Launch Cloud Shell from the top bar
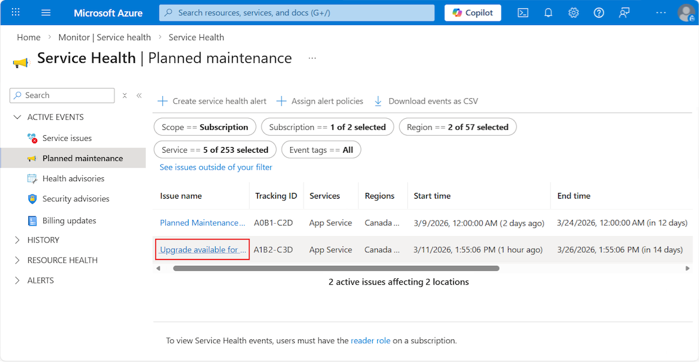699x362 pixels. coord(523,13)
